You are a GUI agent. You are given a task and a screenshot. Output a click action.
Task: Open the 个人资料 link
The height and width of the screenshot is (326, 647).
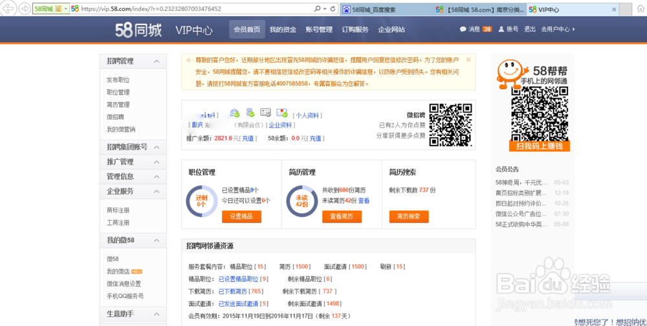[x=307, y=116]
